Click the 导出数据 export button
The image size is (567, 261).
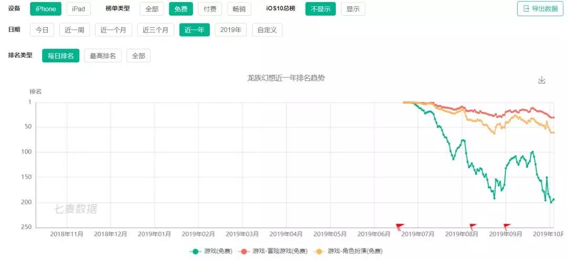pyautogui.click(x=540, y=9)
